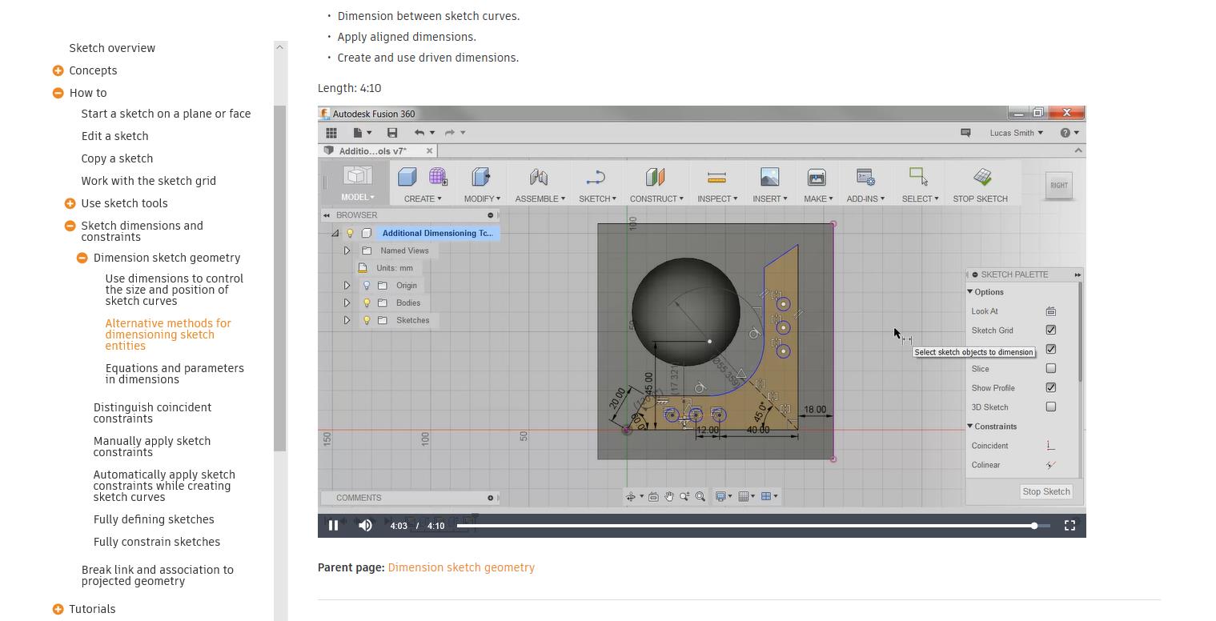Click the Coincident constraint icon
1216x621 pixels.
(x=1050, y=446)
